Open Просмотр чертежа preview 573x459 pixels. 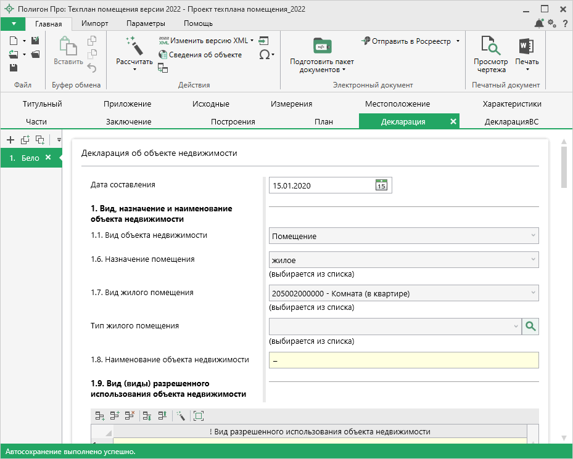point(490,47)
